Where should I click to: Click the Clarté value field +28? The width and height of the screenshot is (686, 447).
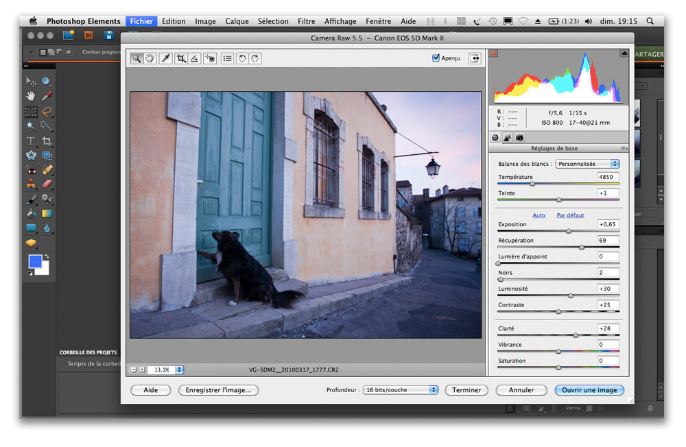pos(608,328)
